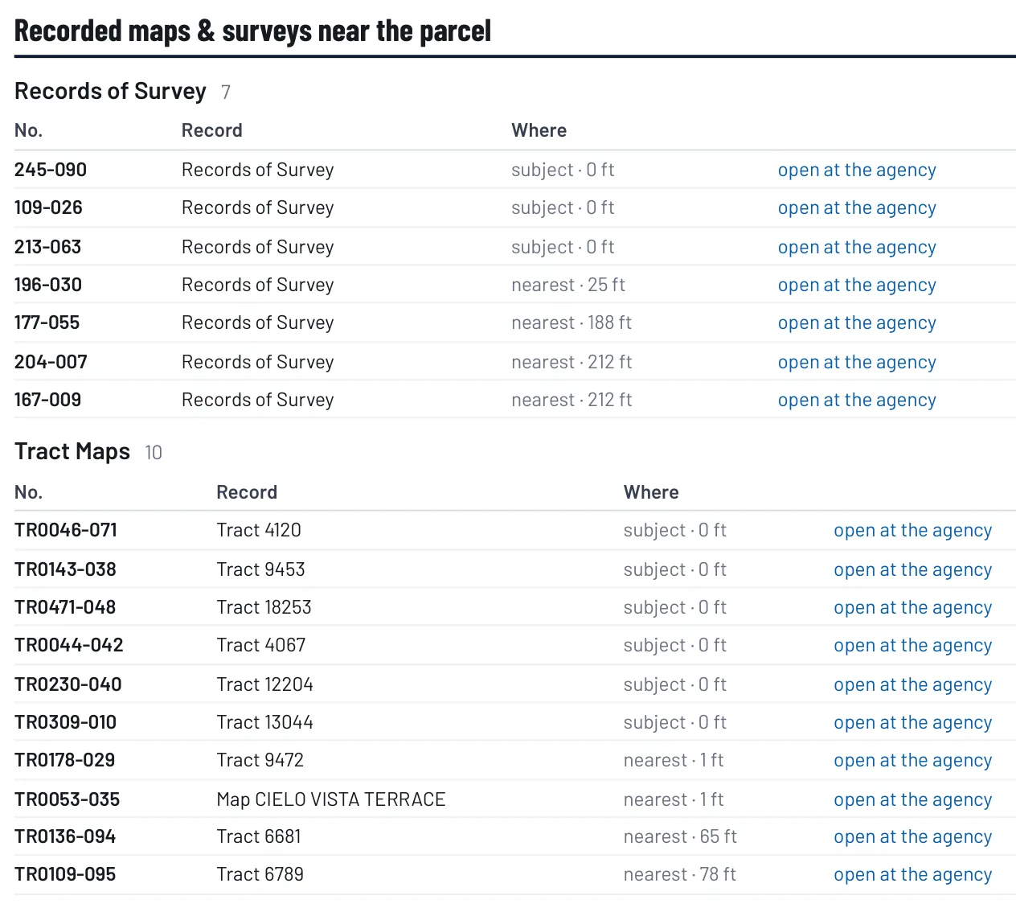
Task: Select tract number TR0143-038
Action: (65, 569)
